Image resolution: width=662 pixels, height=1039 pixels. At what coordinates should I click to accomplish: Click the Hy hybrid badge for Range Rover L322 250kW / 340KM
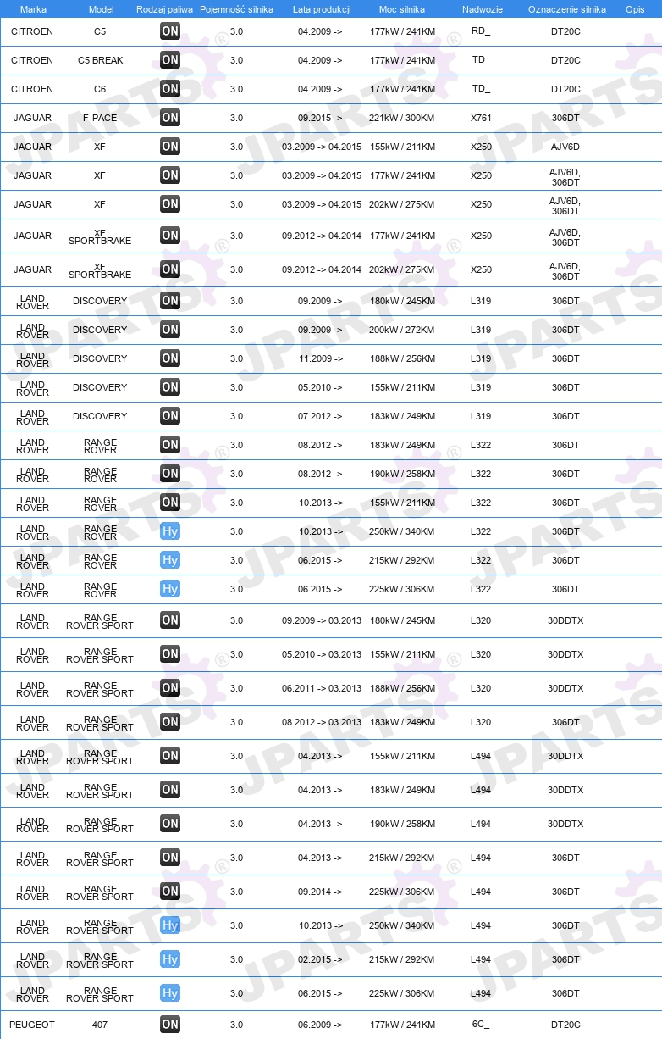[x=170, y=531]
